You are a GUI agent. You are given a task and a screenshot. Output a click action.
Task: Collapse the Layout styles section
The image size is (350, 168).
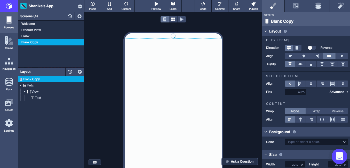click(266, 31)
